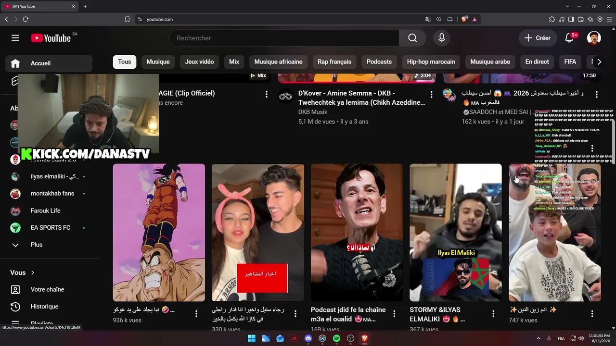The width and height of the screenshot is (616, 346).
Task: Click the Créer button
Action: click(x=538, y=38)
